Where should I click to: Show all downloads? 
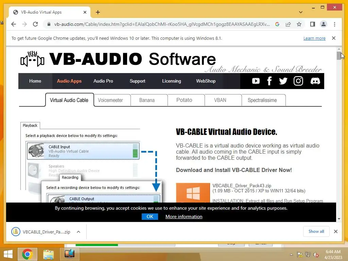(x=316, y=231)
